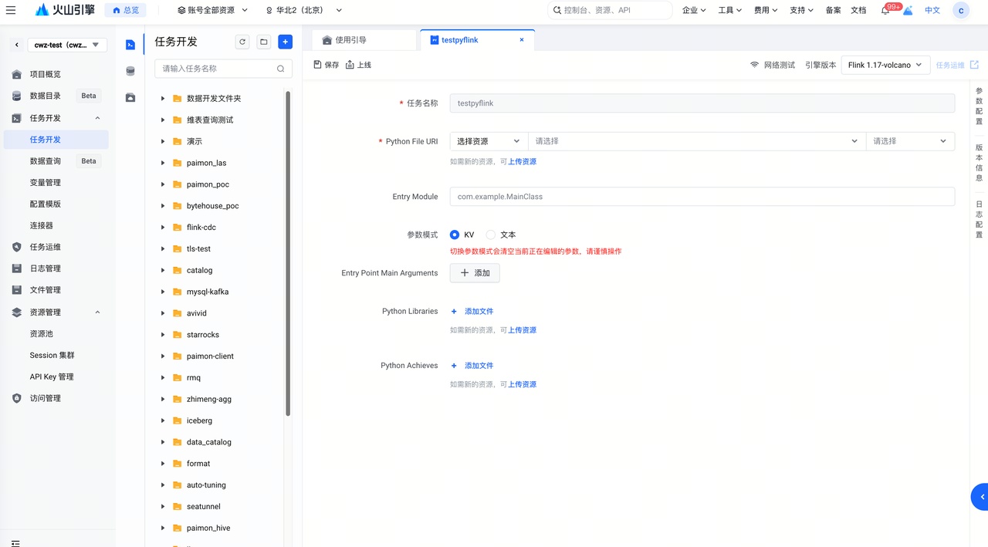This screenshot has height=547, width=988.
Task: Open the 日志配置 right side panel
Action: pos(980,219)
